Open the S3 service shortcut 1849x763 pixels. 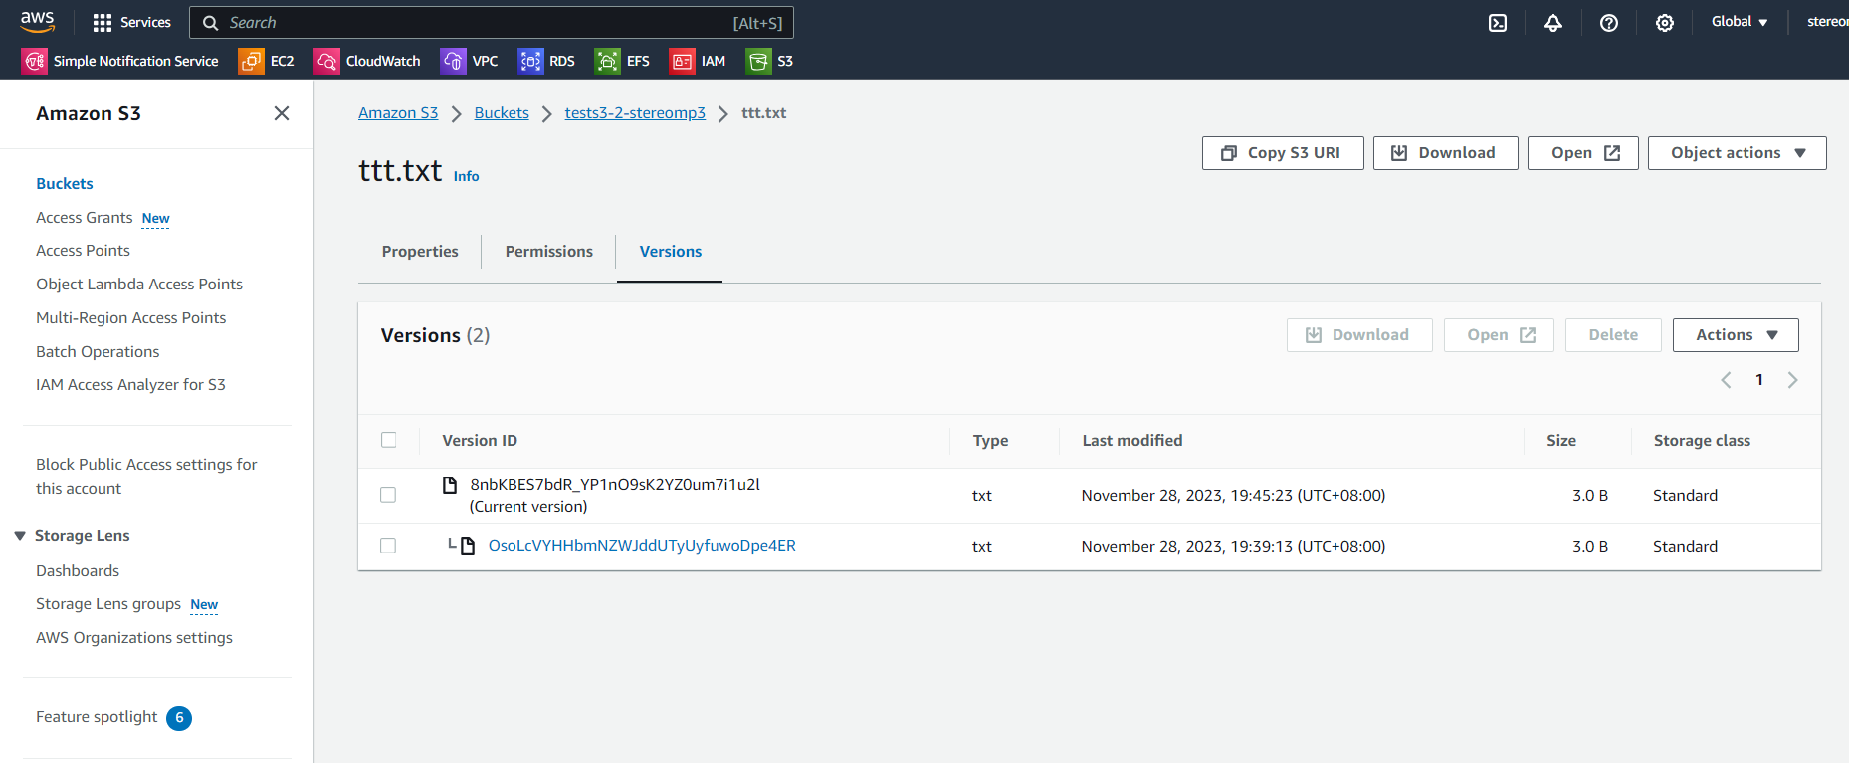[x=770, y=61]
